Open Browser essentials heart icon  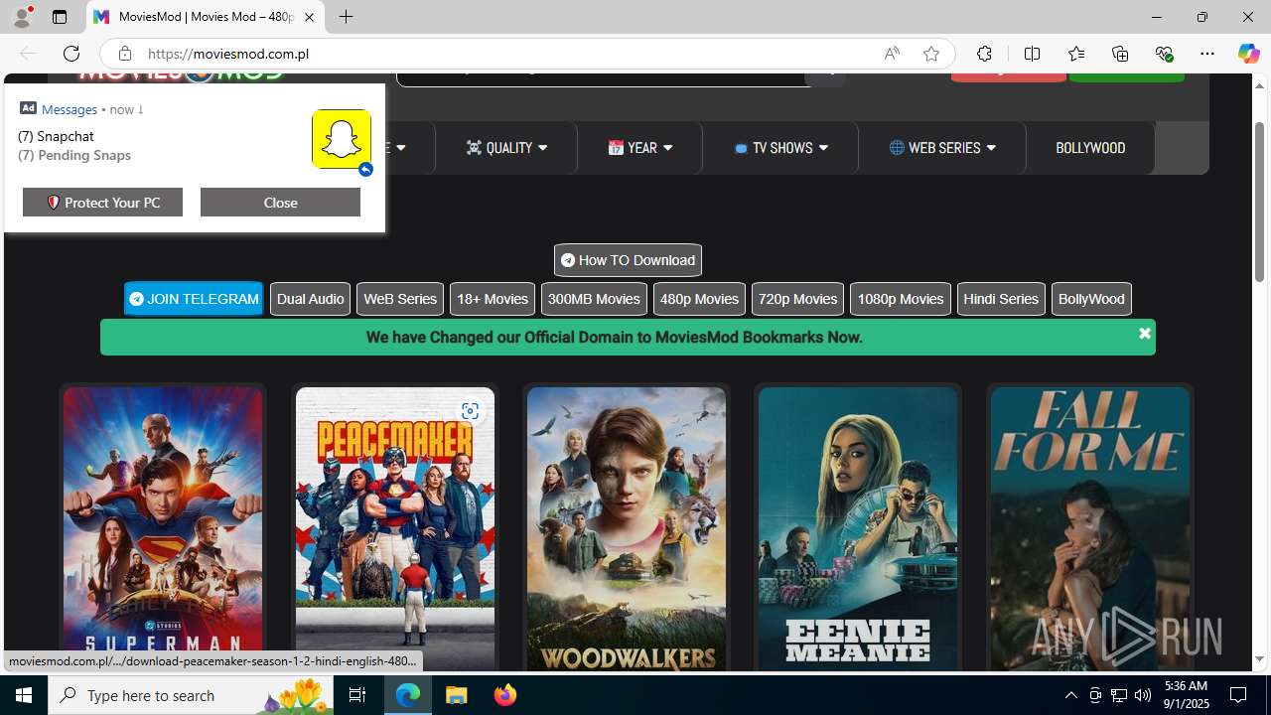[x=1164, y=54]
